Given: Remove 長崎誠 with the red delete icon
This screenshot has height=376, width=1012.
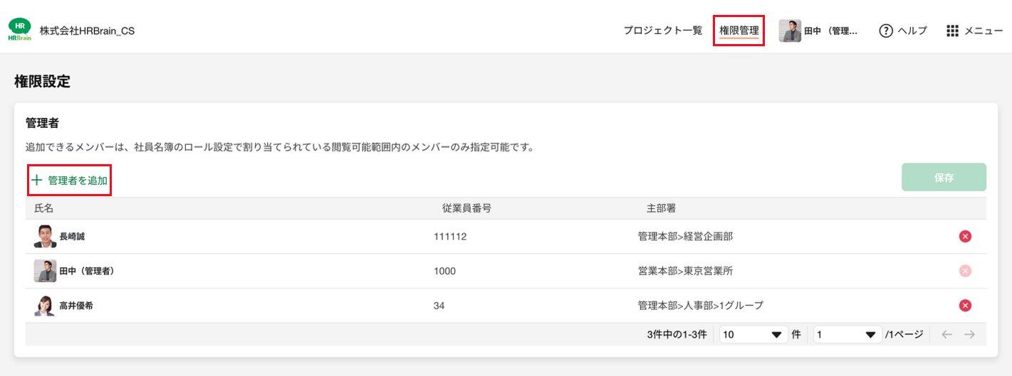Looking at the screenshot, I should (x=965, y=237).
